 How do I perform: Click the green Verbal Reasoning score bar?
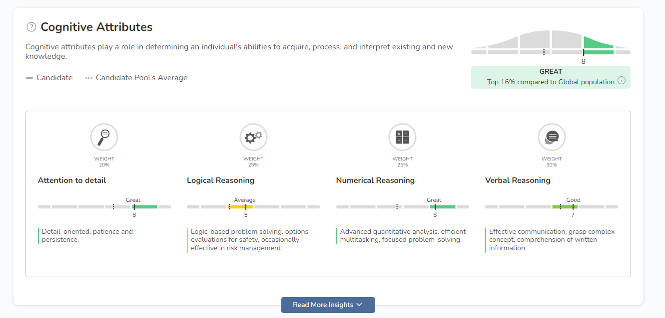tap(565, 206)
